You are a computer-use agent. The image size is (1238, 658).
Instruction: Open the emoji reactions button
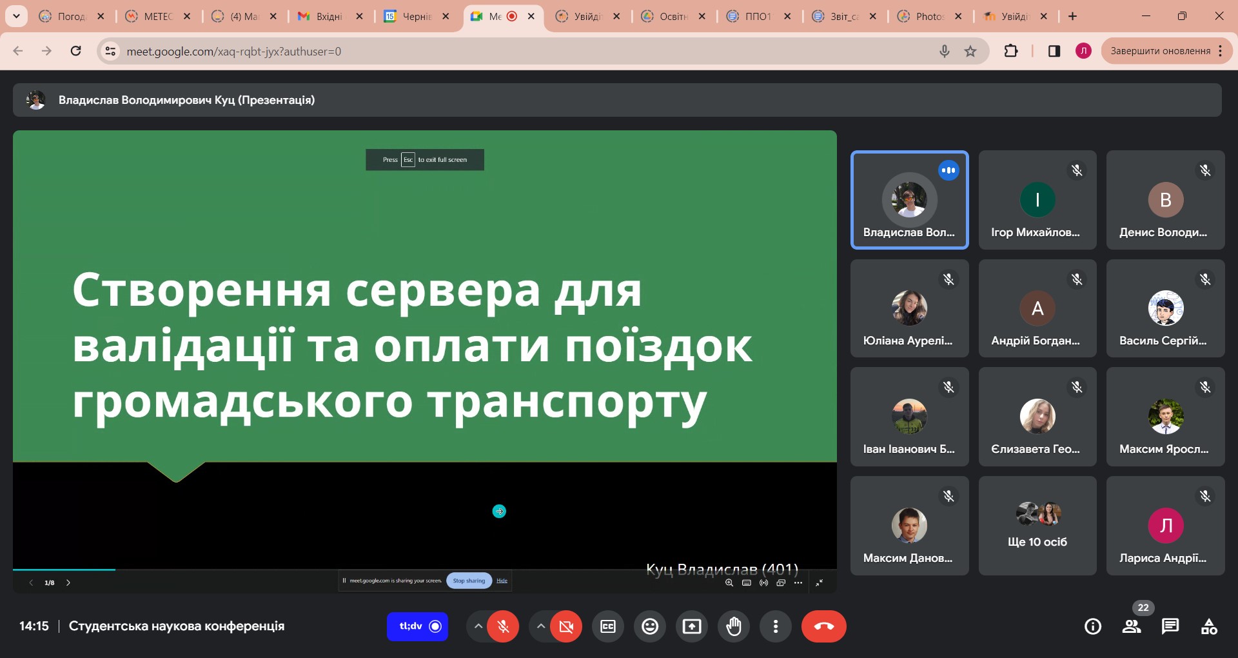tap(650, 626)
